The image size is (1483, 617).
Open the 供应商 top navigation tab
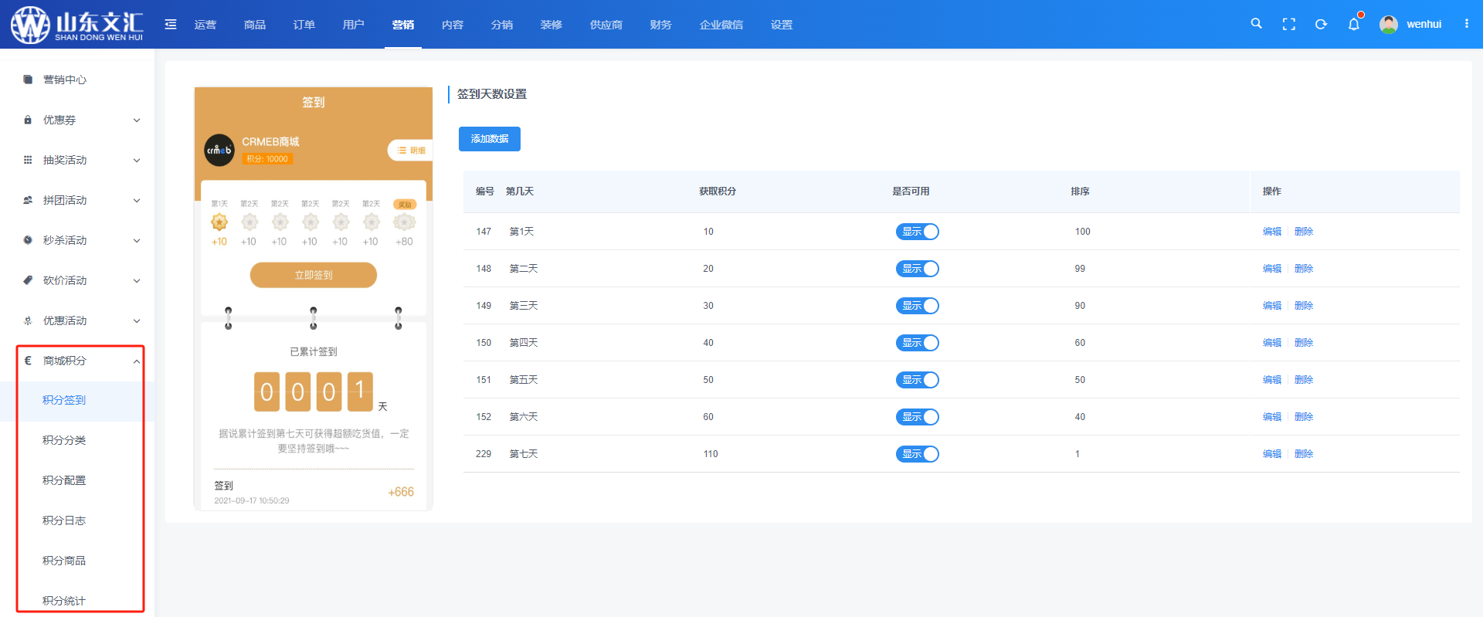(x=606, y=25)
